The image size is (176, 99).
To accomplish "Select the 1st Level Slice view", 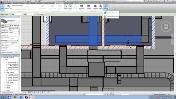I will [14, 66].
